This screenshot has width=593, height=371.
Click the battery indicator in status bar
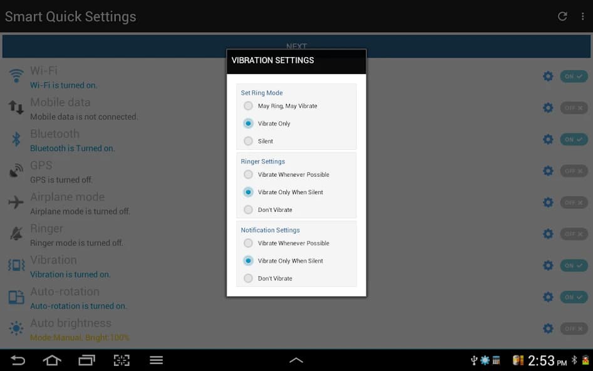(518, 360)
